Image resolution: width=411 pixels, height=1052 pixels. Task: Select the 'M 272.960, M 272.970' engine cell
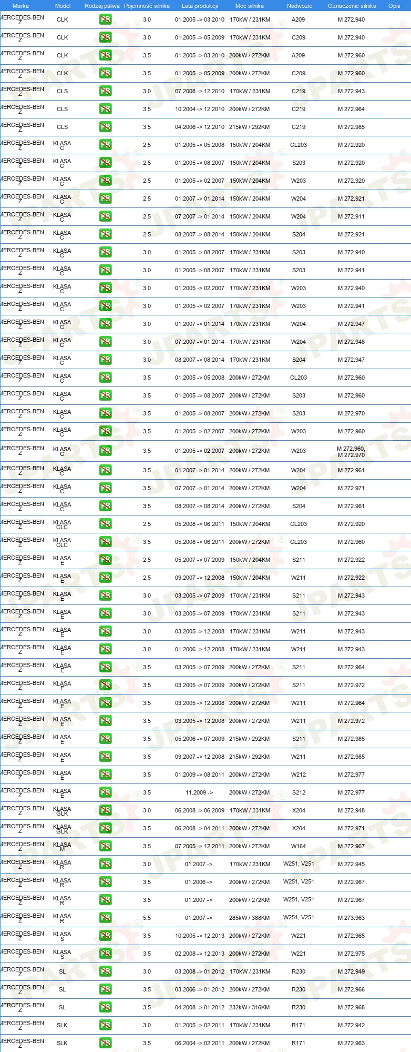[351, 452]
